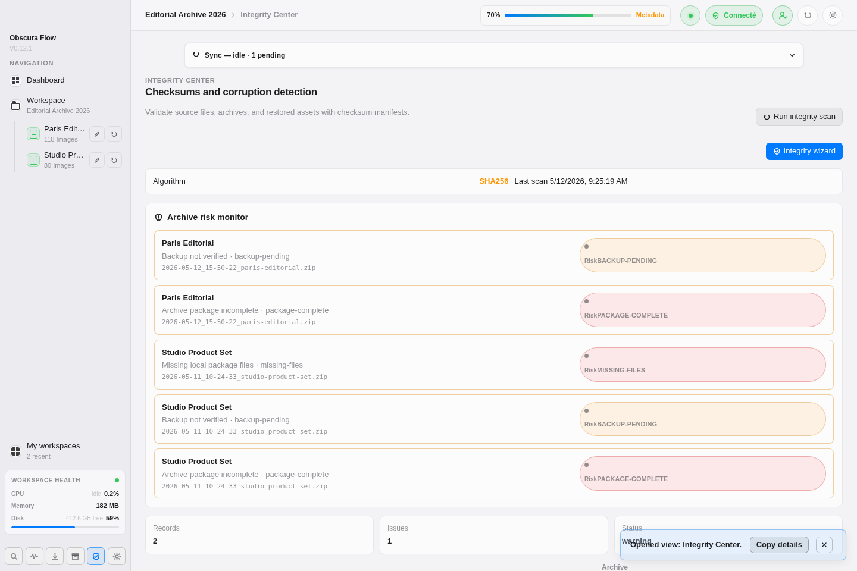Click the Paris Editorial green collection icon
The width and height of the screenshot is (857, 571).
click(x=33, y=134)
